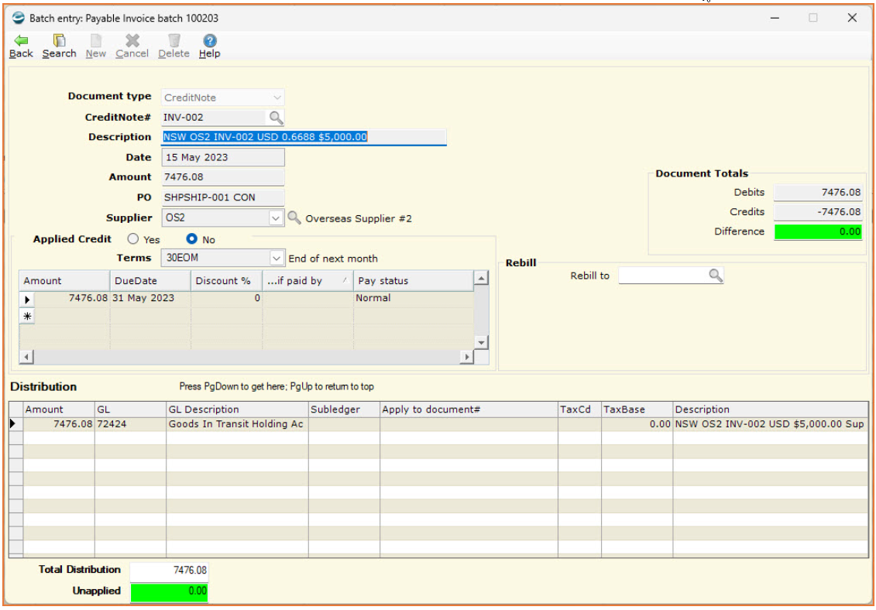Click the Credits total field -7476.08
The image size is (876, 610).
coord(818,211)
